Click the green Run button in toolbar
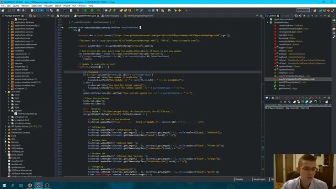Viewport: 336px width, 189px height. (x=92, y=10)
